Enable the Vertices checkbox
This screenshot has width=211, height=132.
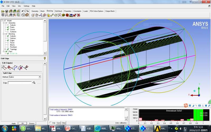(8, 38)
